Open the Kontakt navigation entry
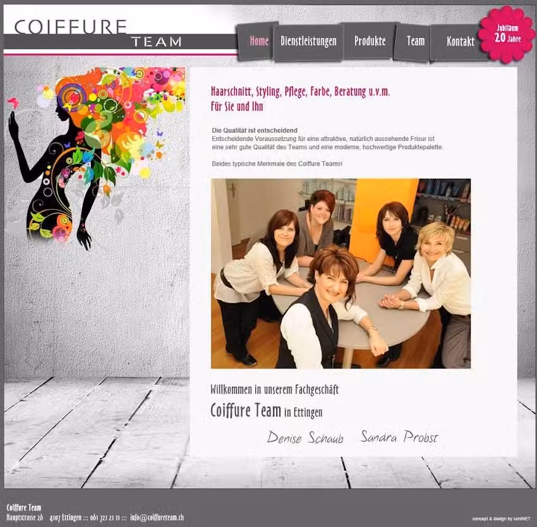 [x=461, y=42]
